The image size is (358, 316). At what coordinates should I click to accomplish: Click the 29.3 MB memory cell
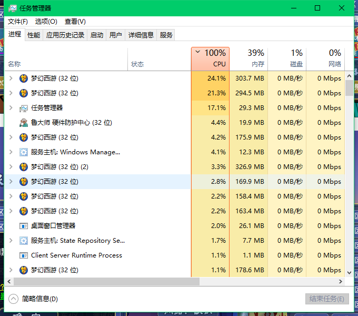248,108
